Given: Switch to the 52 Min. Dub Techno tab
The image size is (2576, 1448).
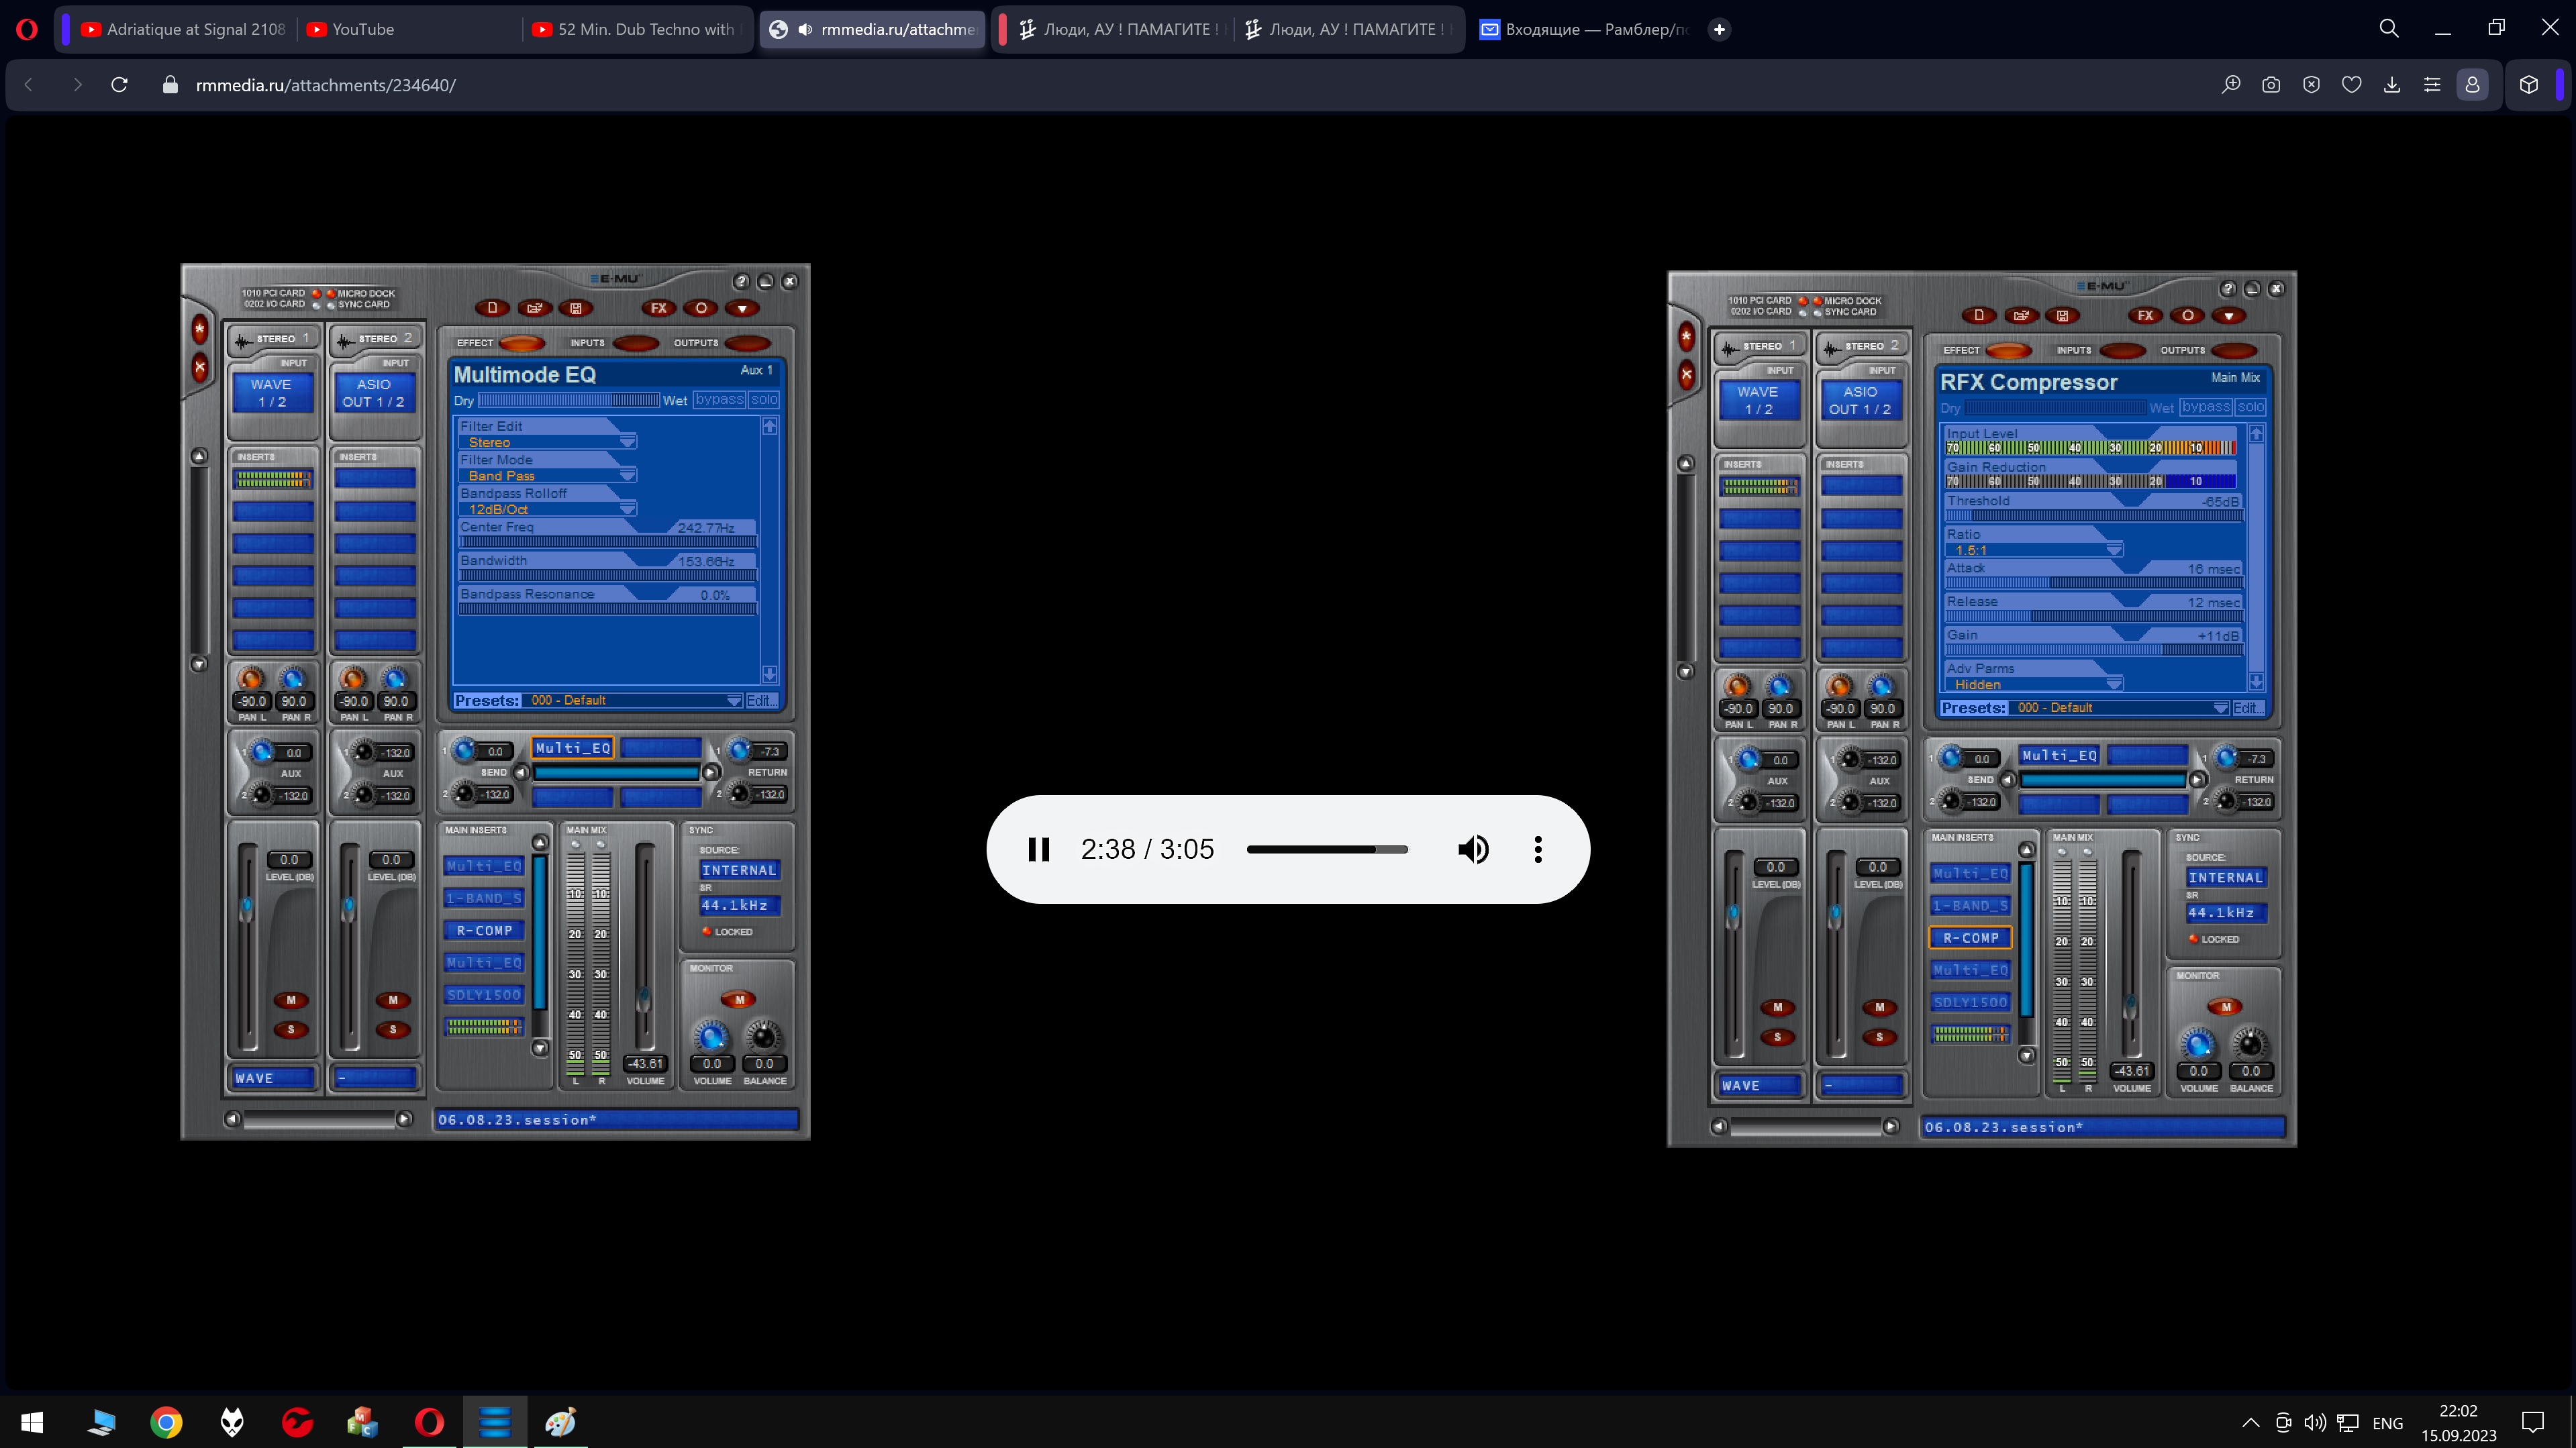Looking at the screenshot, I should [x=634, y=29].
